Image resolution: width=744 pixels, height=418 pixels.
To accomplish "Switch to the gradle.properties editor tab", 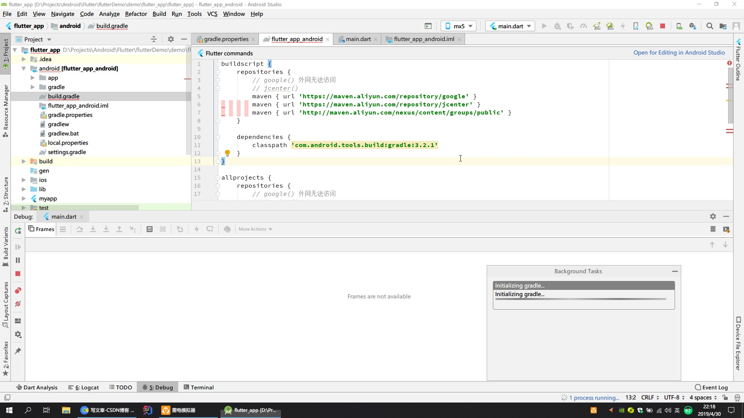I will [226, 39].
